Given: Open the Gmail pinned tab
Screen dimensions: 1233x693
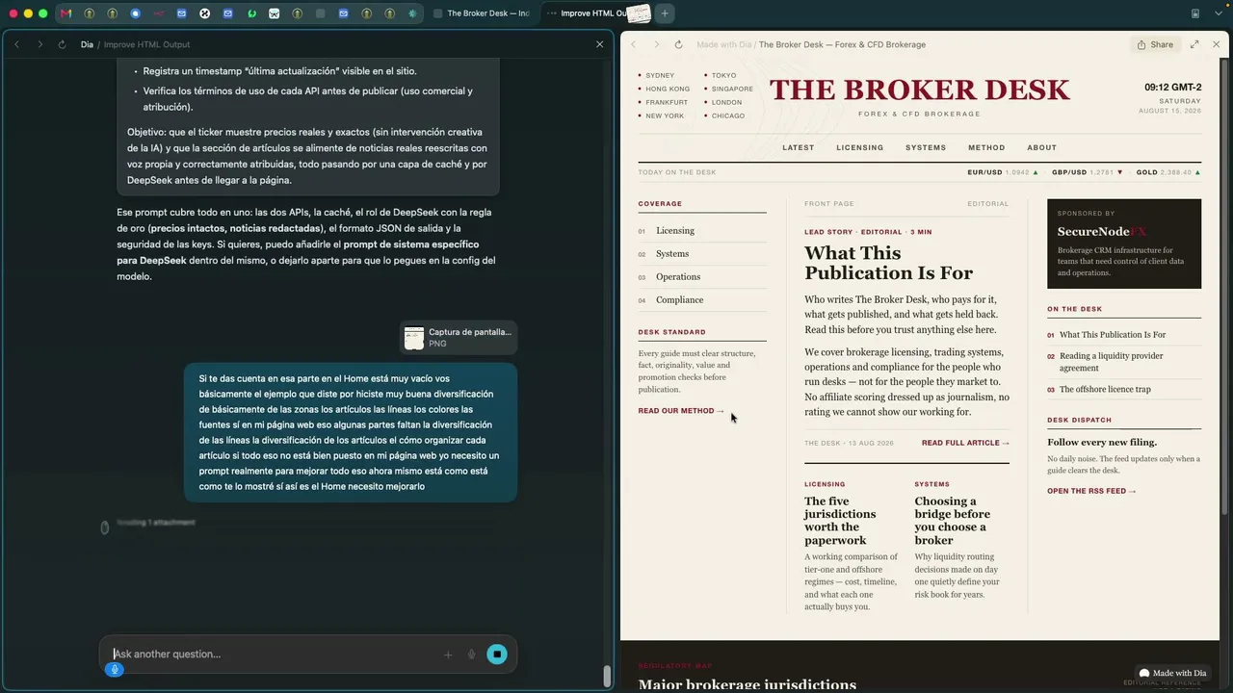Looking at the screenshot, I should 66,13.
